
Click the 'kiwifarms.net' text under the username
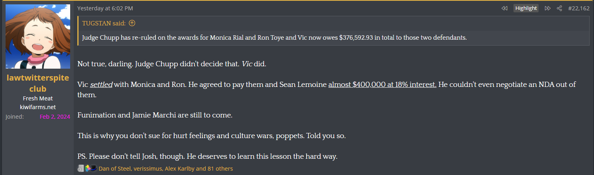pyautogui.click(x=38, y=107)
